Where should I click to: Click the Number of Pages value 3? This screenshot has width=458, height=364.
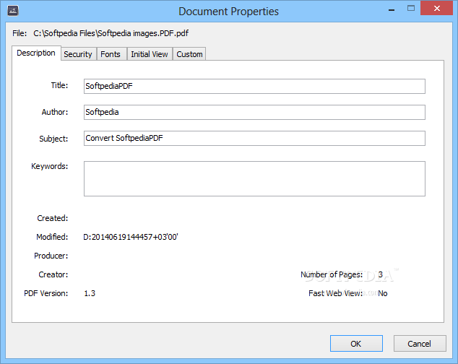(380, 274)
